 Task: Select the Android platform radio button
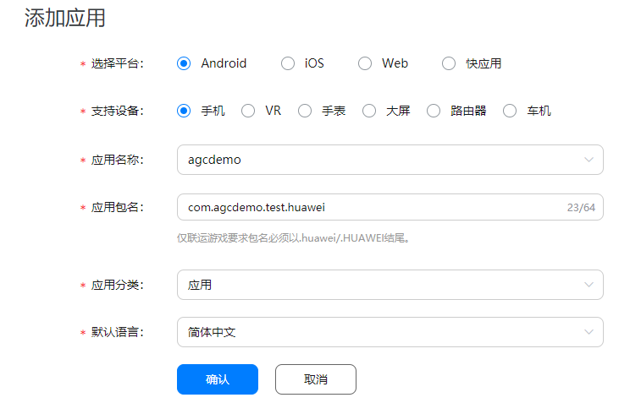tap(184, 63)
